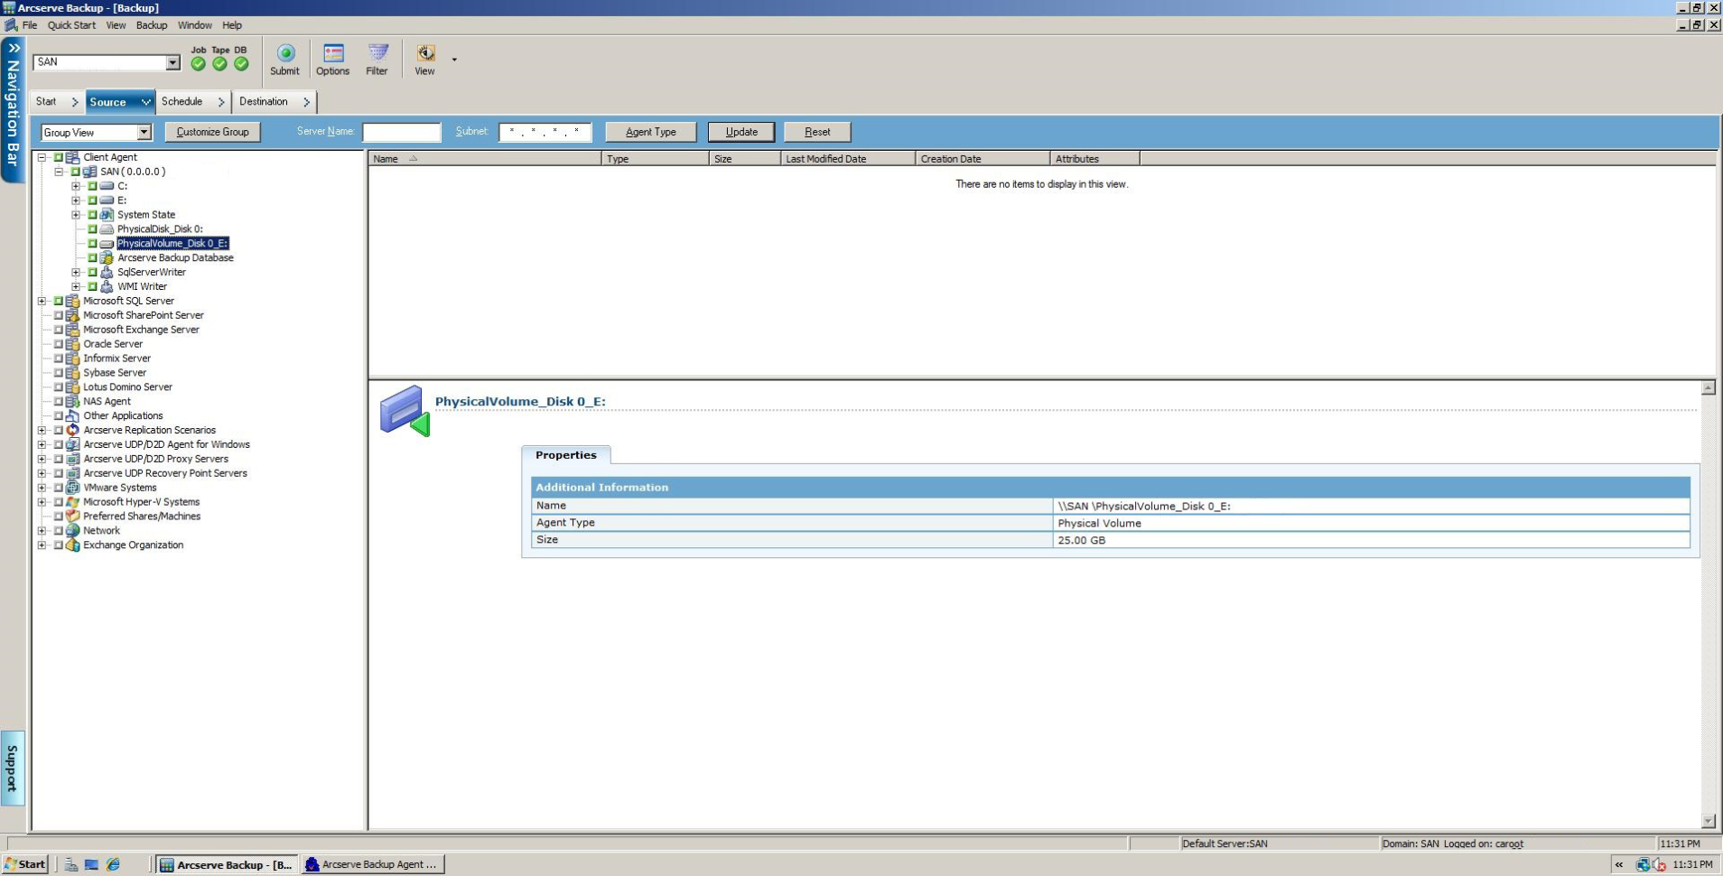Screen dimensions: 1723x876
Task: Expand the VMware Systems tree node
Action: pyautogui.click(x=42, y=488)
